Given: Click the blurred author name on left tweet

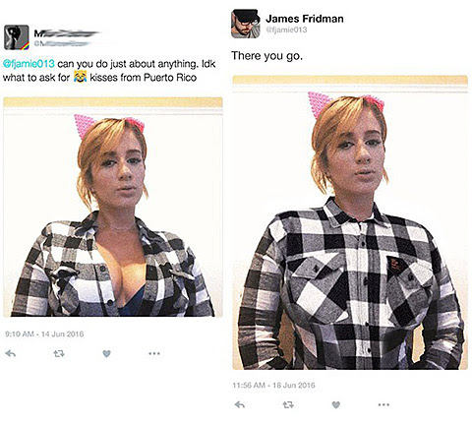Looking at the screenshot, I should (x=67, y=33).
